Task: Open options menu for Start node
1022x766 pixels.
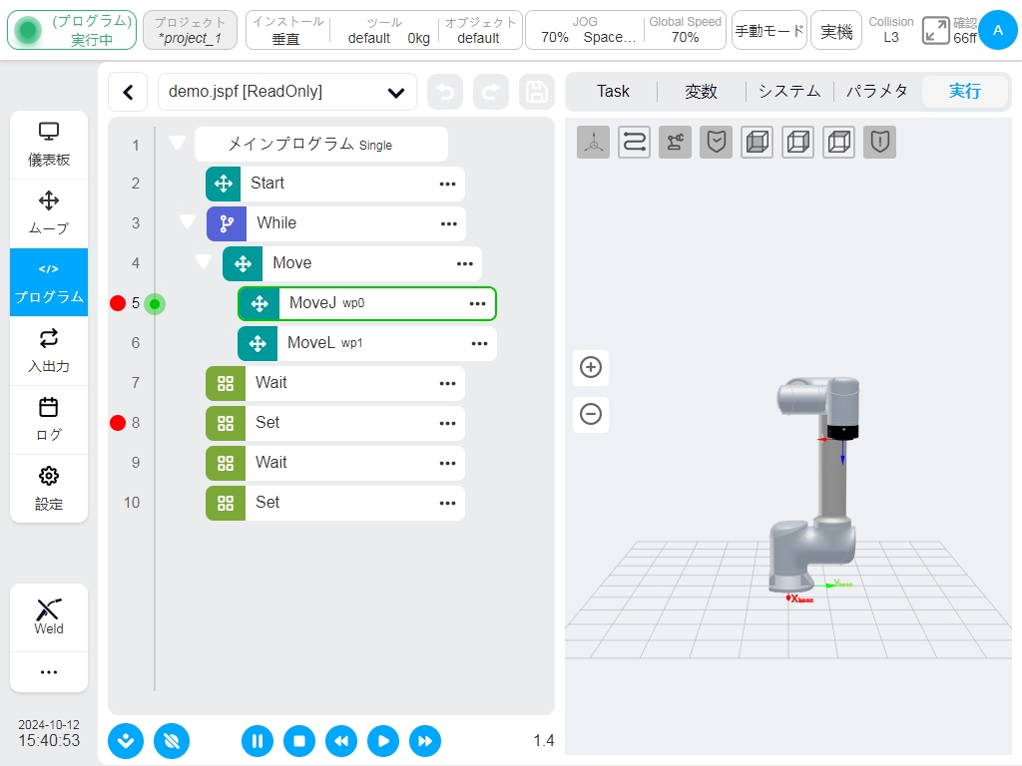Action: coord(448,185)
